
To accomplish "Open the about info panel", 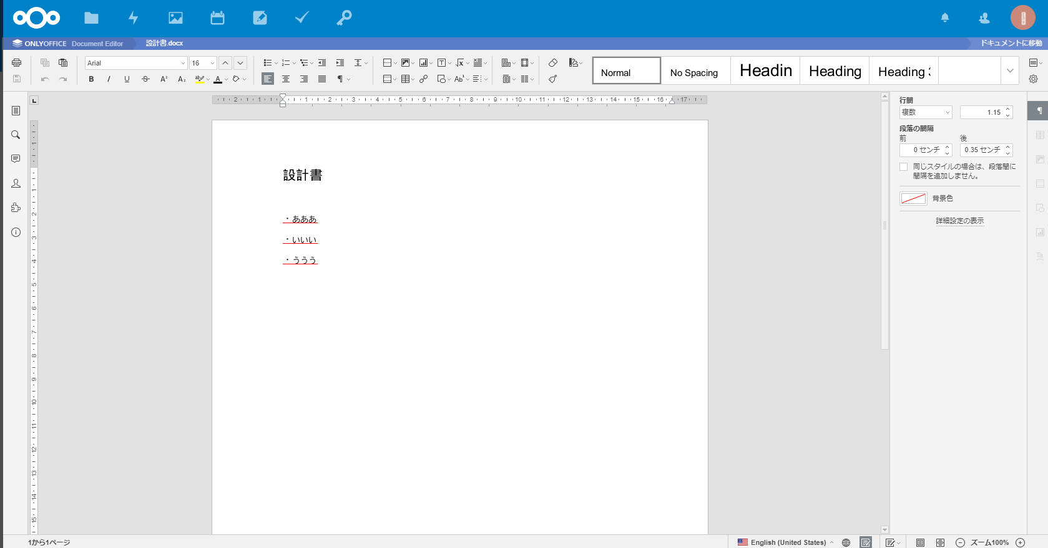I will [16, 232].
